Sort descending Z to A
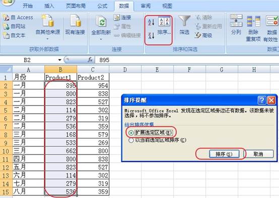Screen dimensions: 279x198 151,35
